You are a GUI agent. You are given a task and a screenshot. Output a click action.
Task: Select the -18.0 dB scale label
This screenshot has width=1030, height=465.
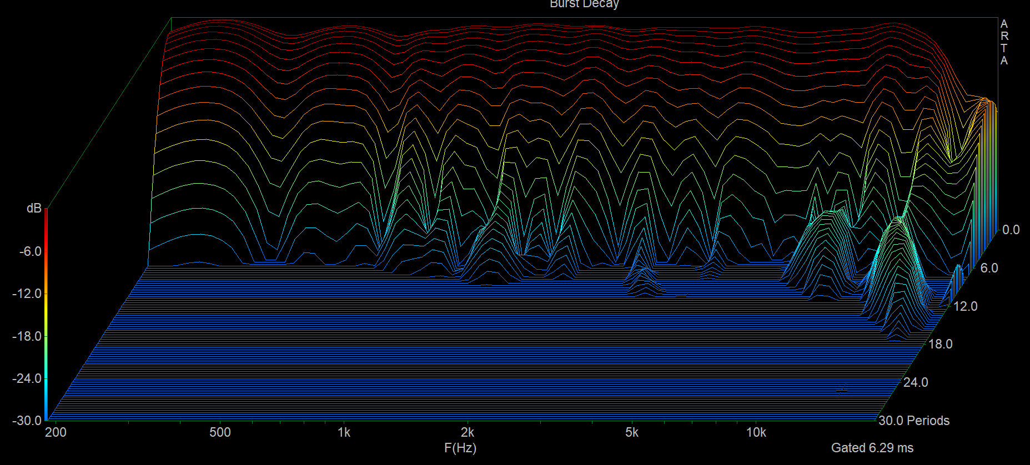click(x=27, y=336)
